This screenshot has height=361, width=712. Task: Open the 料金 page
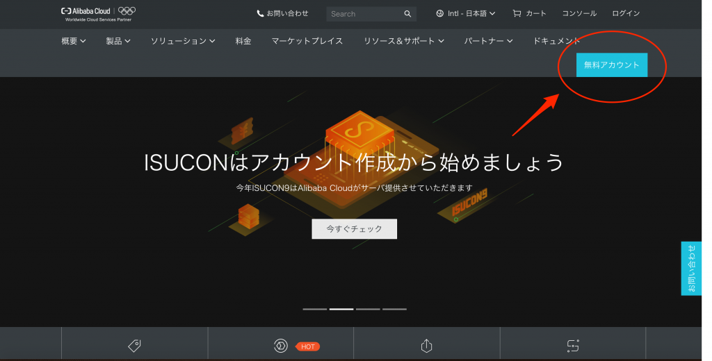pyautogui.click(x=243, y=41)
